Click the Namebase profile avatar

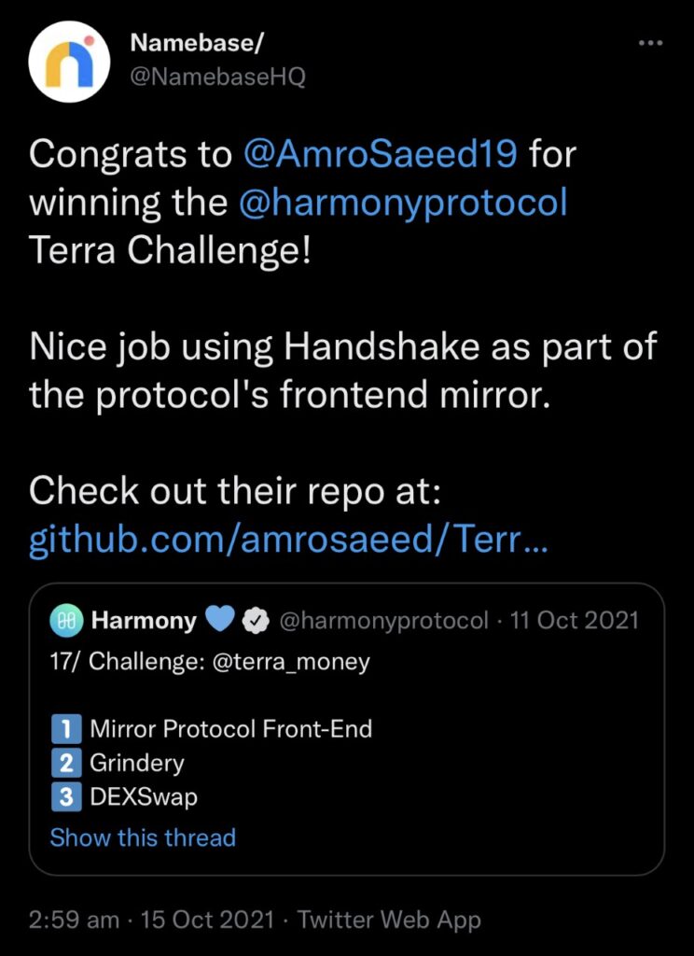[70, 59]
